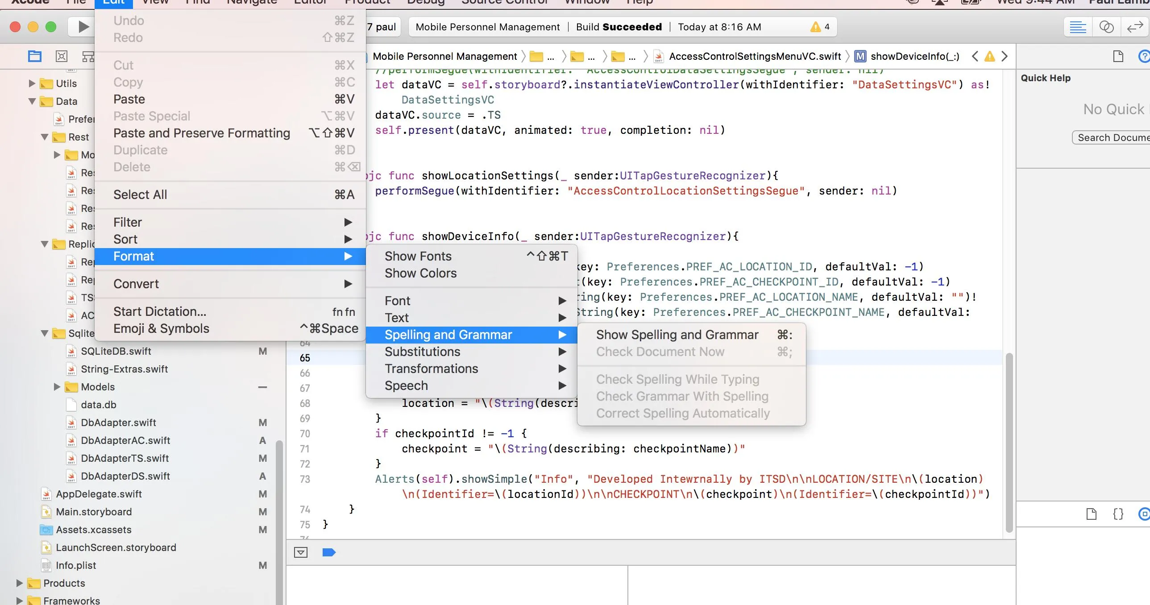Click the editor's vertical scrollbar
This screenshot has width=1150, height=605.
tap(1009, 442)
